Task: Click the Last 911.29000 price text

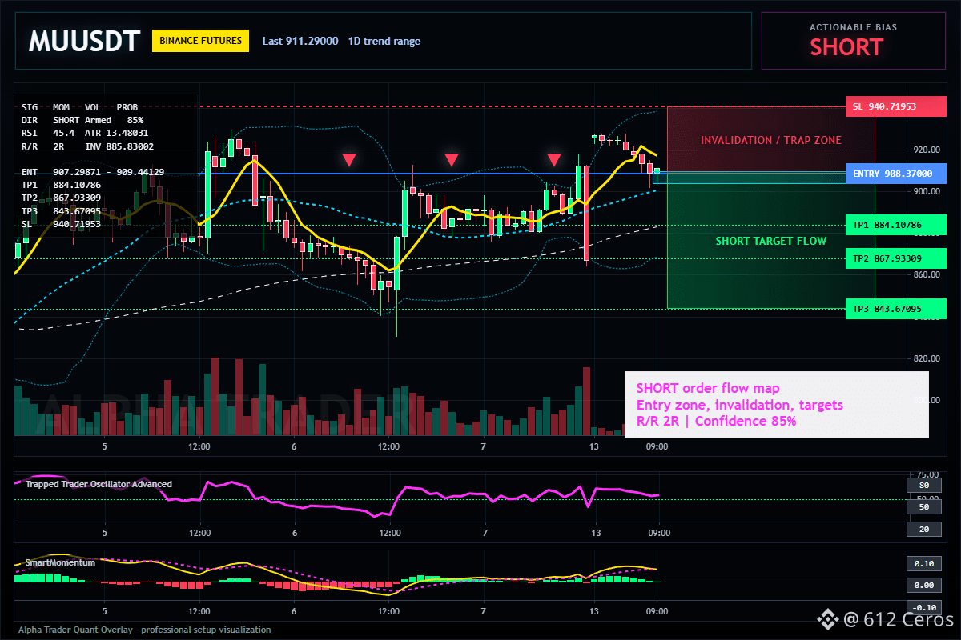Action: pos(300,41)
